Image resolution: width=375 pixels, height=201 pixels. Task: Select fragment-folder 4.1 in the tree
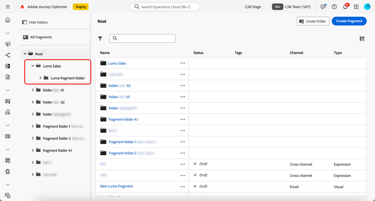[57, 151]
